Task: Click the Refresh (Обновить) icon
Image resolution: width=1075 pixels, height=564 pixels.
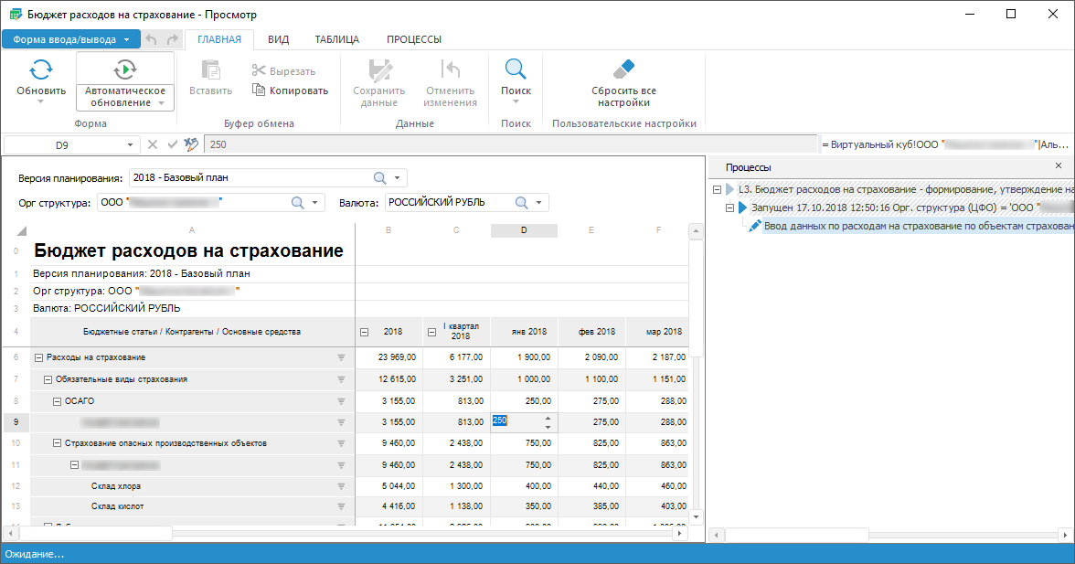Action: click(x=41, y=70)
